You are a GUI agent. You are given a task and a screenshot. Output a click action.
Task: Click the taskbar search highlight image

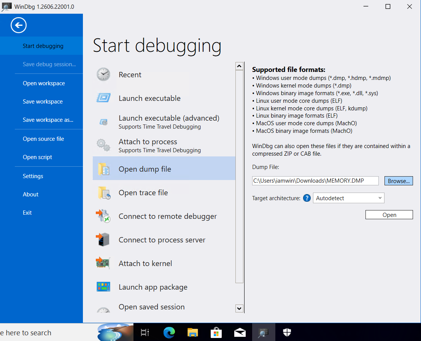(x=115, y=332)
